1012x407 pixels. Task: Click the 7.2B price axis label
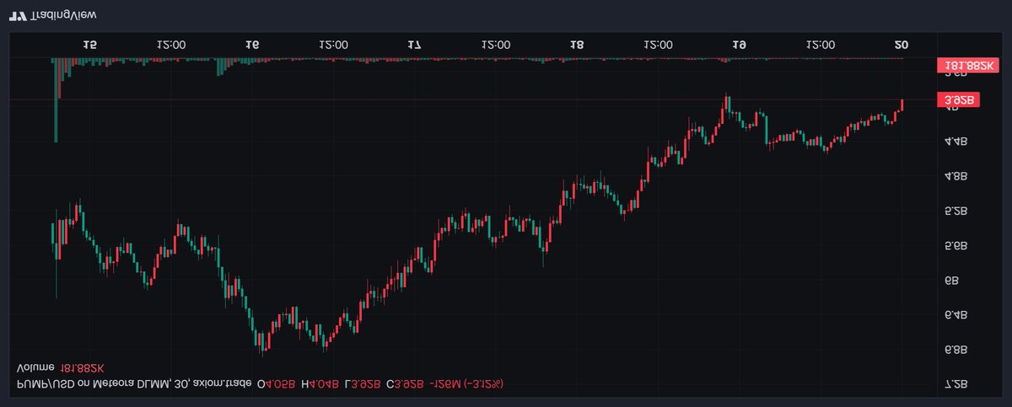click(x=956, y=384)
